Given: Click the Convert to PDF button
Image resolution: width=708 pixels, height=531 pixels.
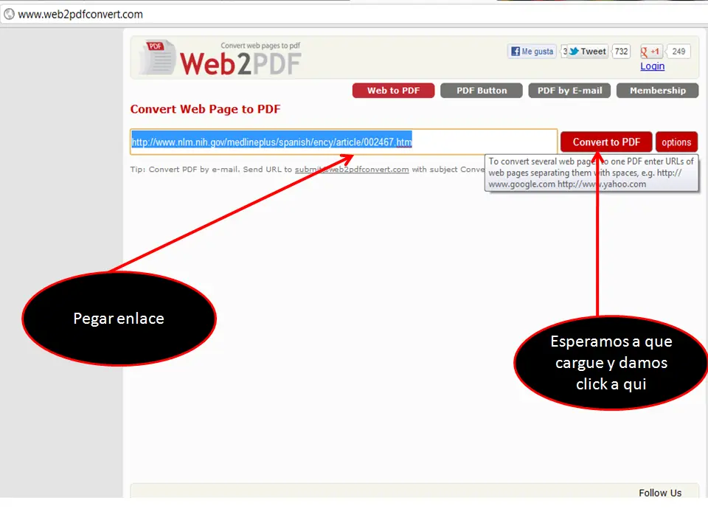Looking at the screenshot, I should coord(606,142).
